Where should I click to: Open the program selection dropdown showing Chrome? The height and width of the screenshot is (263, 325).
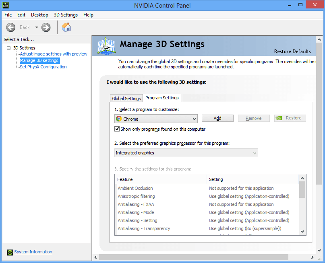[x=156, y=119]
